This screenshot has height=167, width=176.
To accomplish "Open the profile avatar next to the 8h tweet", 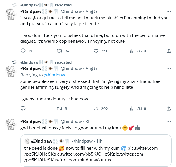I will click(x=11, y=125).
